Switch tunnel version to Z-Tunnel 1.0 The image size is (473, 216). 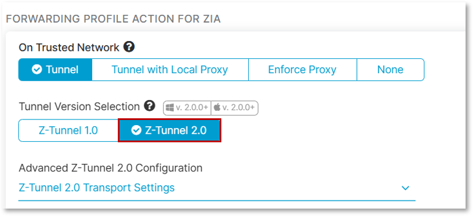68,130
